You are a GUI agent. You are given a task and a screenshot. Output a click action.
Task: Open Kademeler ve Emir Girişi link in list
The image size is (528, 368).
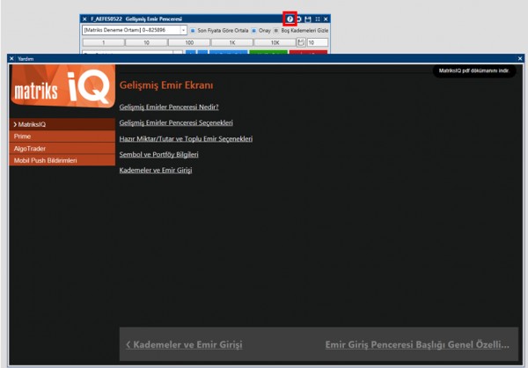156,170
